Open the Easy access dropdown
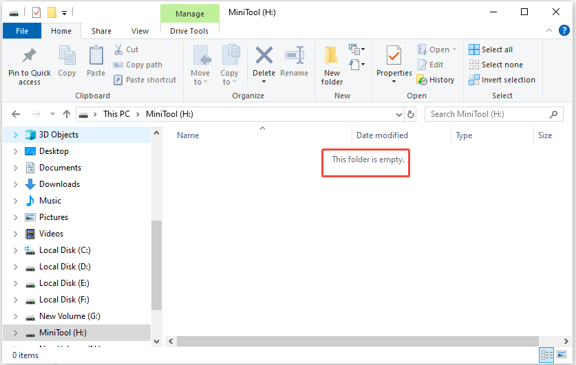576x365 pixels. [x=356, y=65]
